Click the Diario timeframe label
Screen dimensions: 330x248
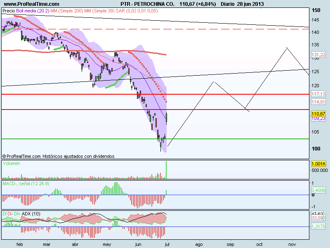click(x=228, y=4)
